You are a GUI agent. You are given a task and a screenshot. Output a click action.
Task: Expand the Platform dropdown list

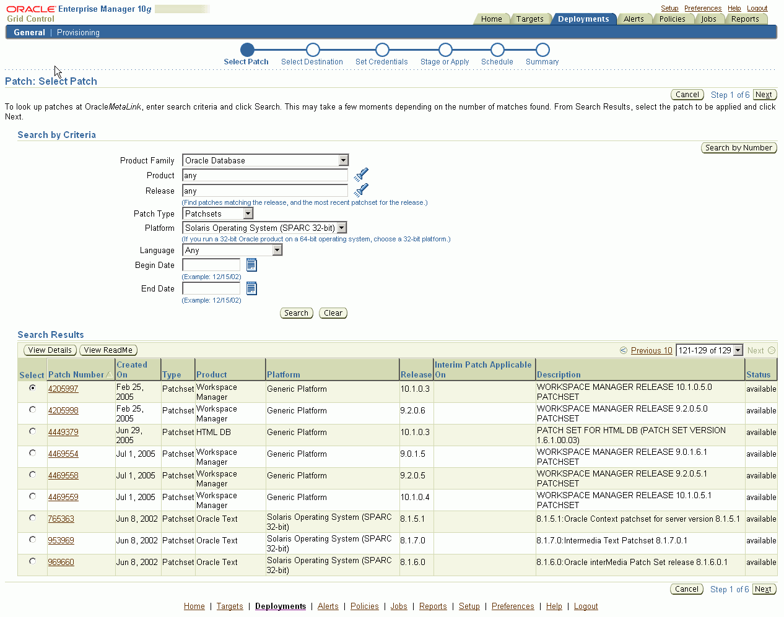coord(342,228)
